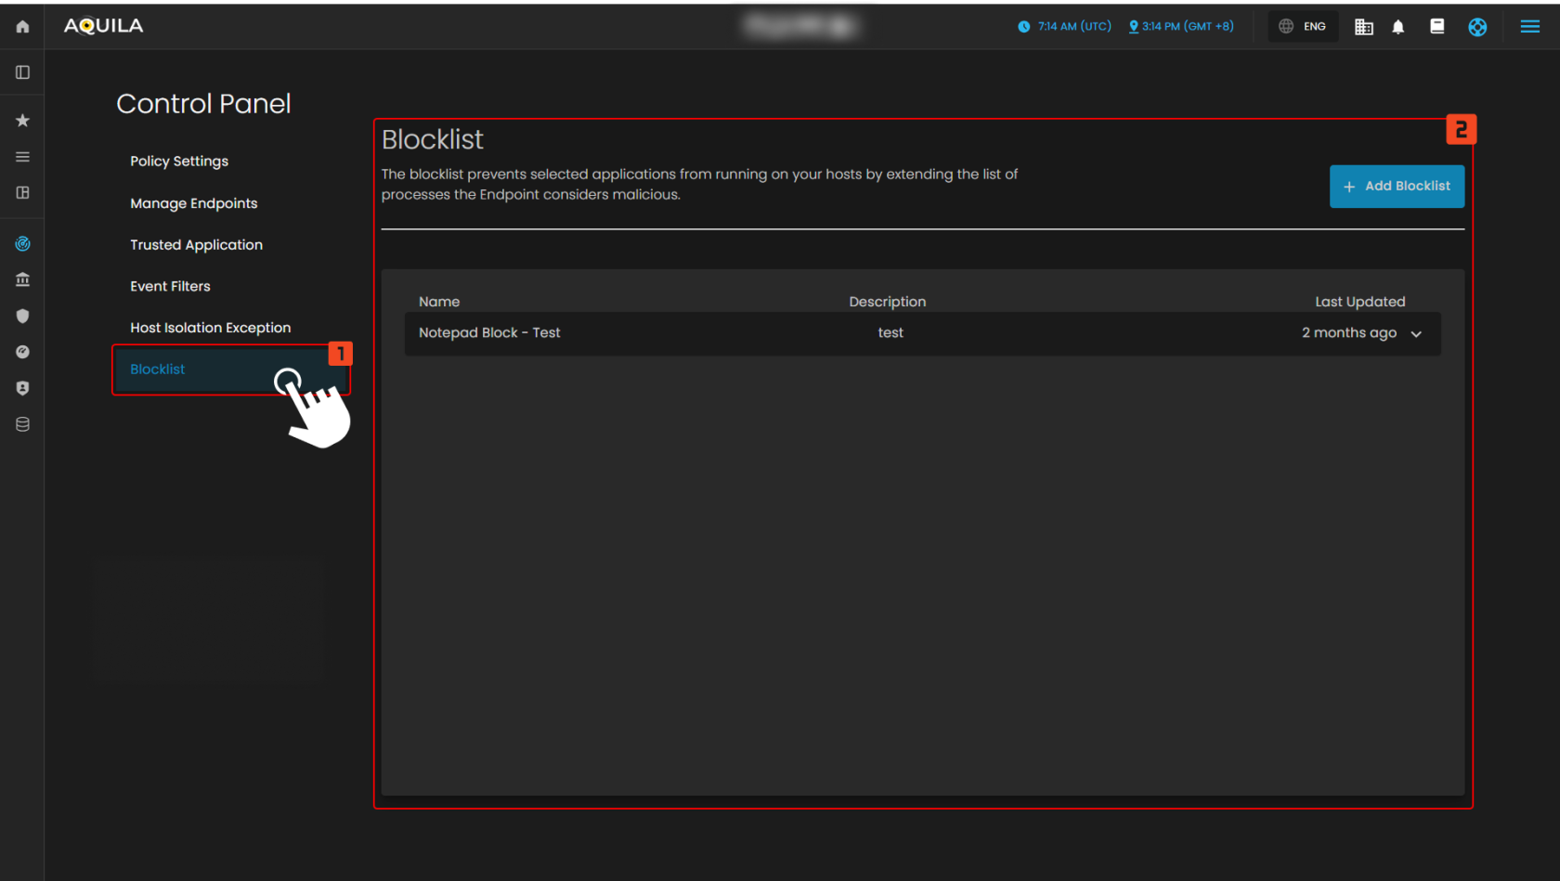Expand the Notepad Block - Test row chevron
This screenshot has width=1560, height=881.
pos(1416,334)
